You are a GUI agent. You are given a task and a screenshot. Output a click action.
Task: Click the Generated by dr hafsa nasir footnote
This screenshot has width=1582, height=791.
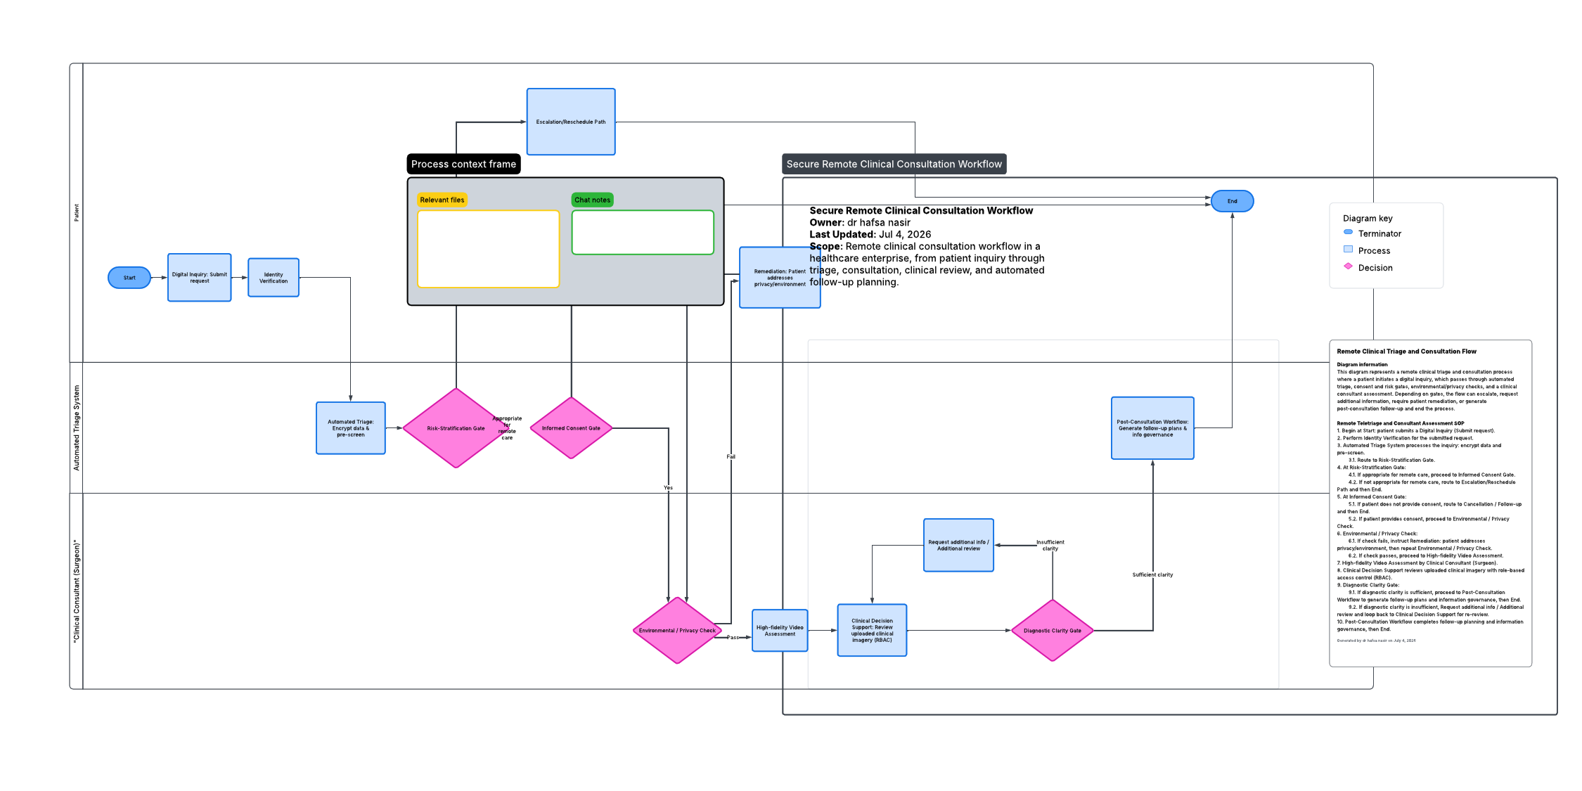[x=1376, y=641]
